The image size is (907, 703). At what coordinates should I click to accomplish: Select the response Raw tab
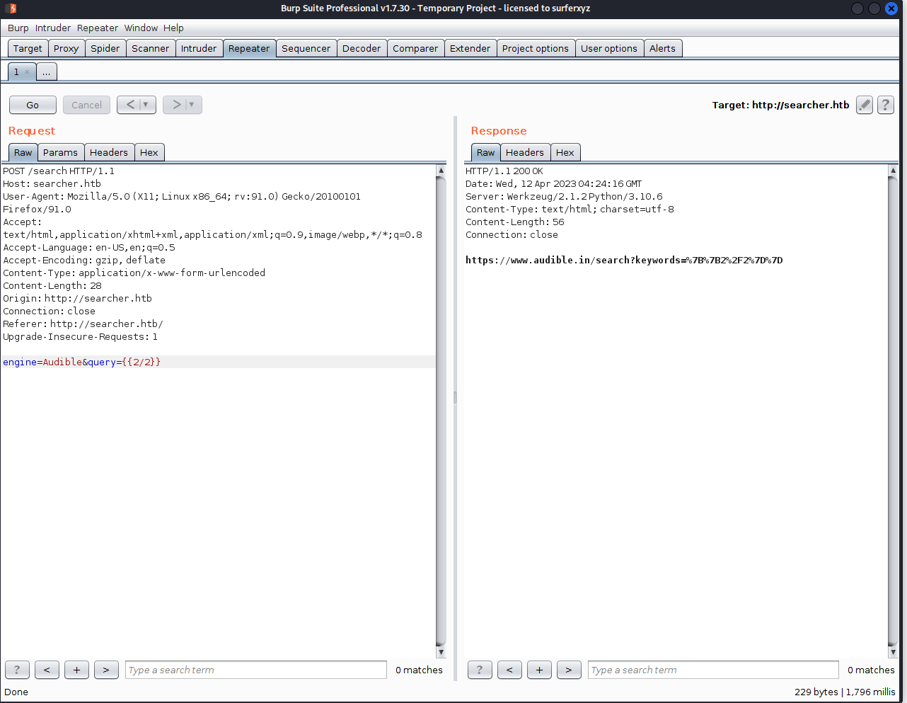(x=486, y=152)
